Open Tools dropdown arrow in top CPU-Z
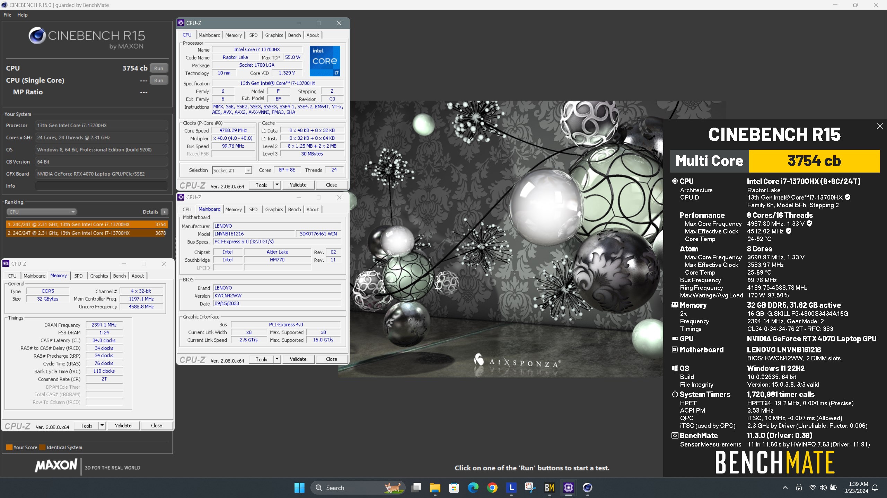The width and height of the screenshot is (887, 498). click(277, 185)
